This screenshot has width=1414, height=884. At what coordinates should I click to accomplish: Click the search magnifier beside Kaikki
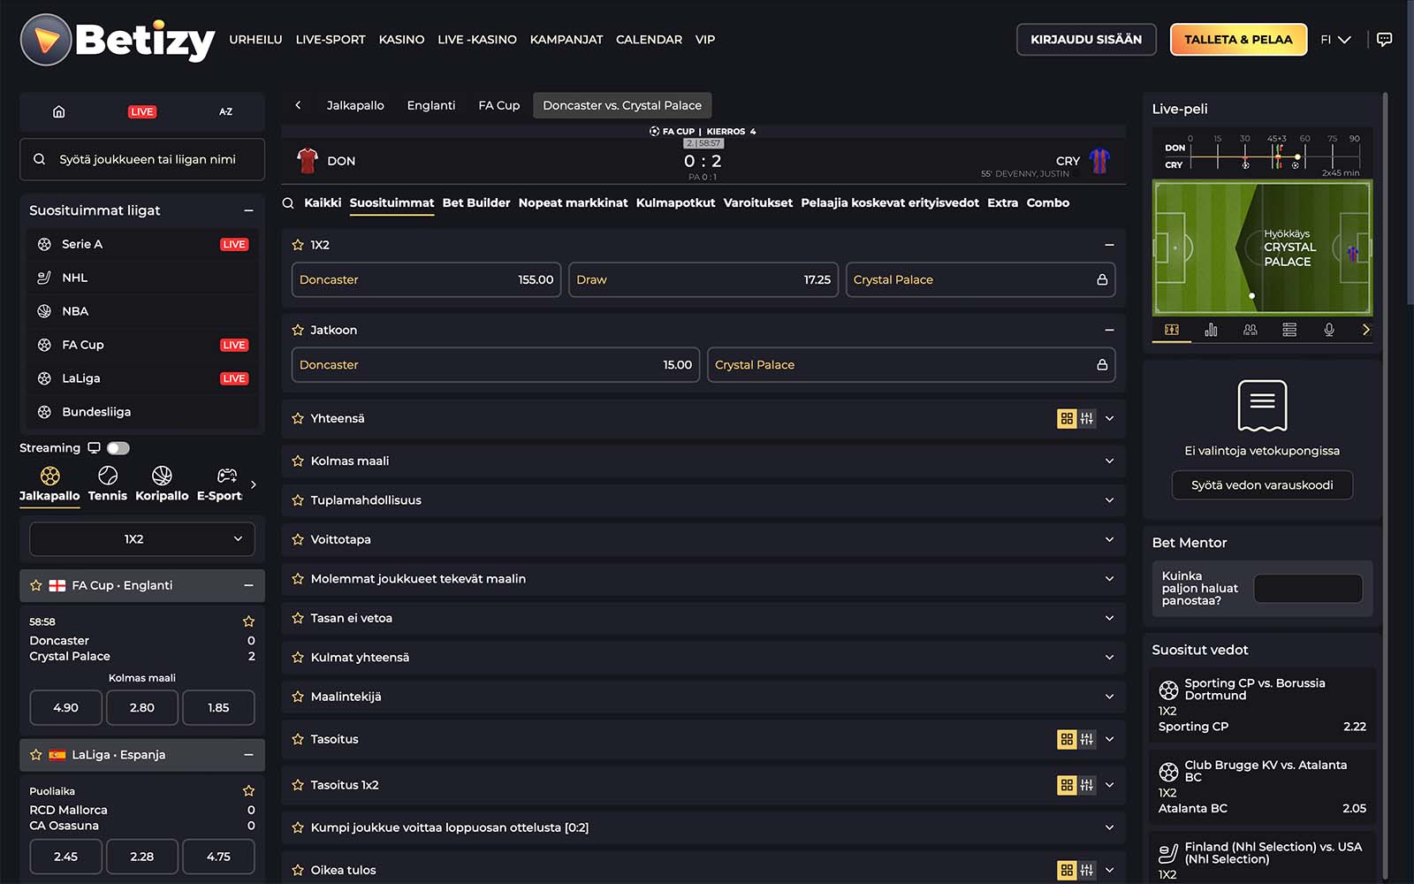(288, 203)
